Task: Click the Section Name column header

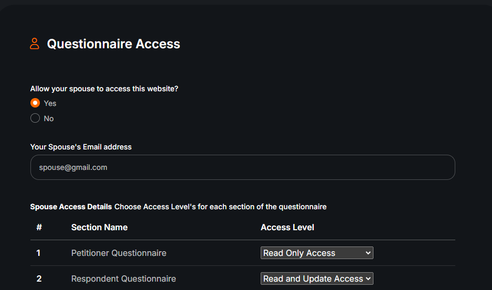Action: tap(100, 227)
